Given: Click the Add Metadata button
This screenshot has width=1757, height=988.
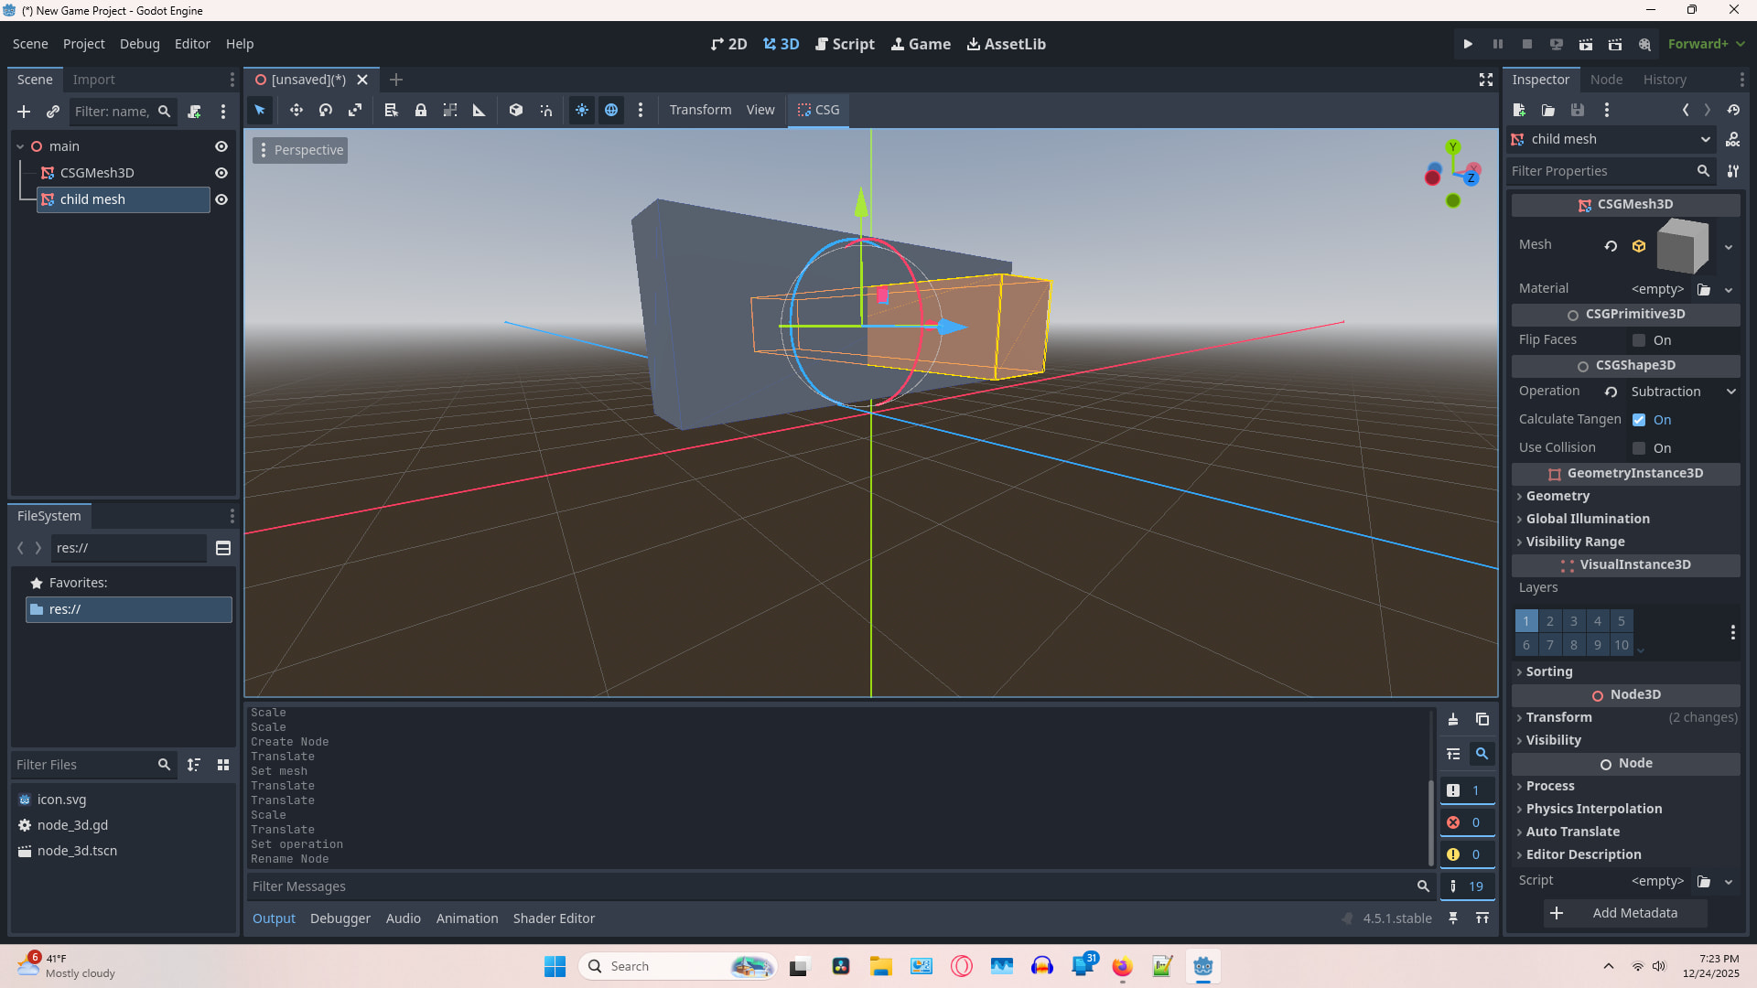Looking at the screenshot, I should pyautogui.click(x=1624, y=913).
